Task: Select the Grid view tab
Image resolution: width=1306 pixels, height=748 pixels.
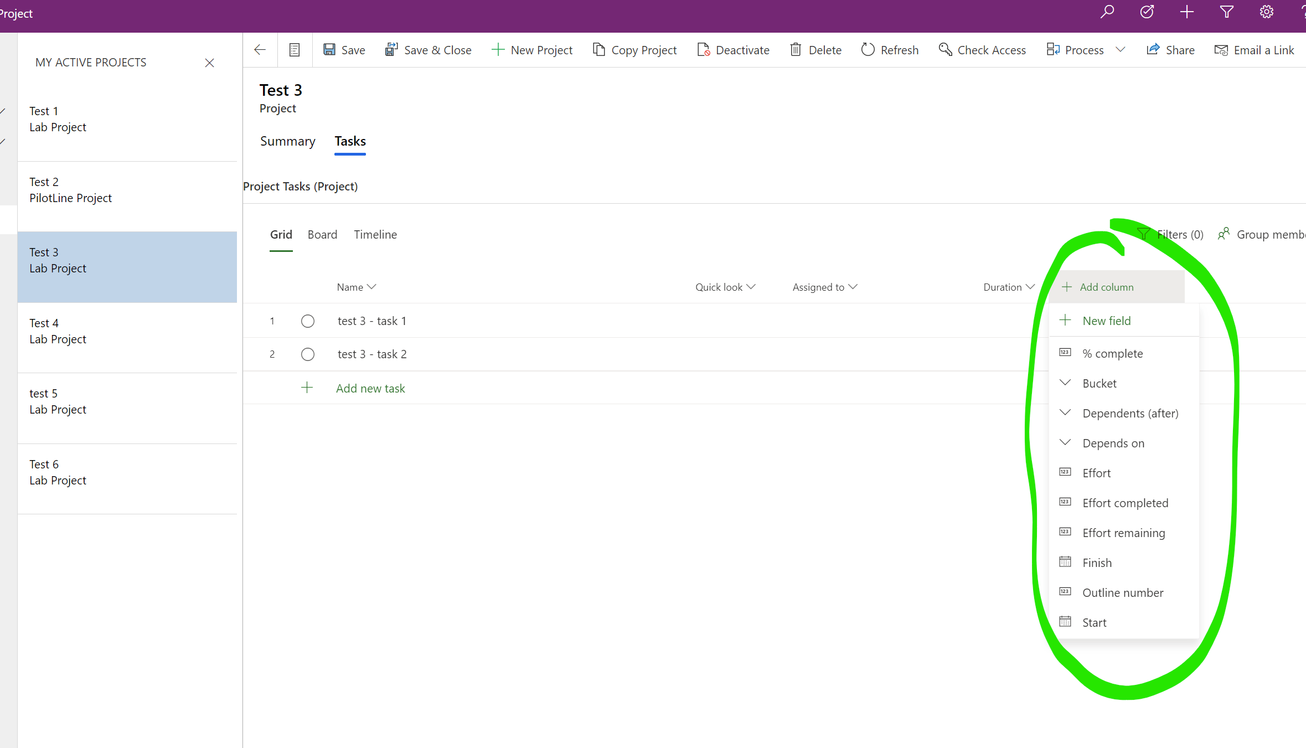Action: pos(281,234)
